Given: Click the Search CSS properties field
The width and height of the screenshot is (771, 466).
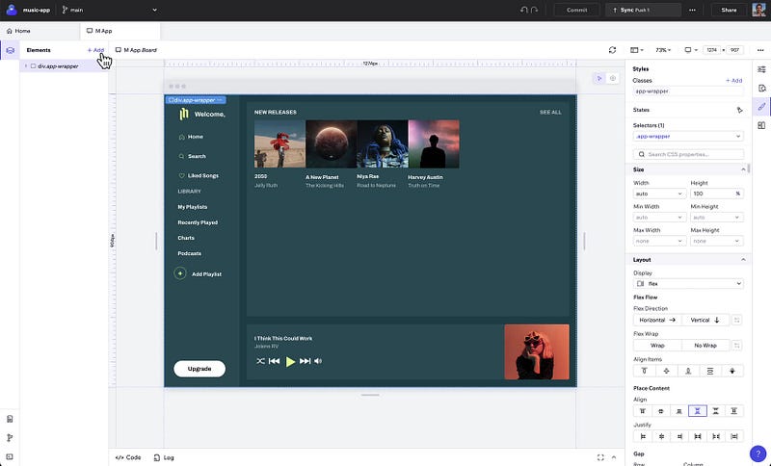Looking at the screenshot, I should point(688,154).
